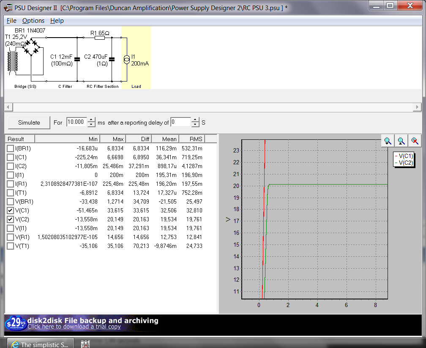Enable the I(T1) trace checkbox
Screen dimensions: 426x348
pos(10,193)
